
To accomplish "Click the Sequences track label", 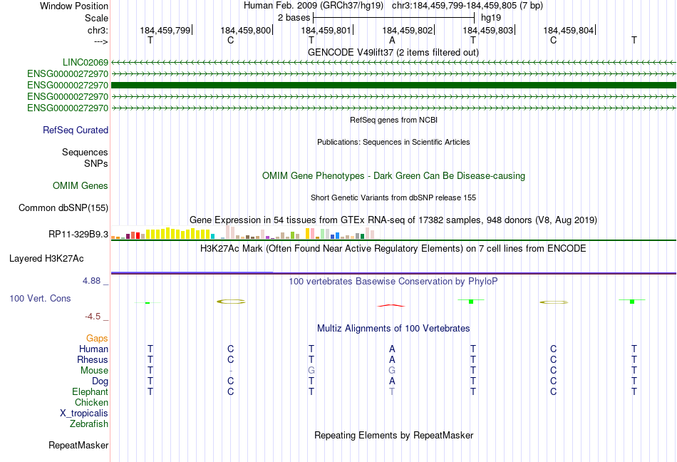I will click(85, 152).
